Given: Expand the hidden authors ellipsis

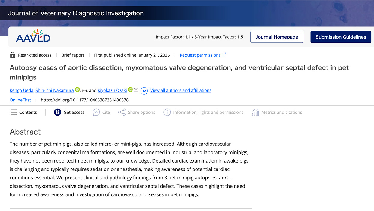Looking at the screenshot, I should click(x=84, y=91).
